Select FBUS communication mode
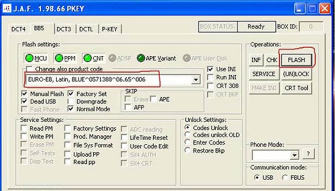This screenshot has width=335, height=191. pyautogui.click(x=285, y=177)
